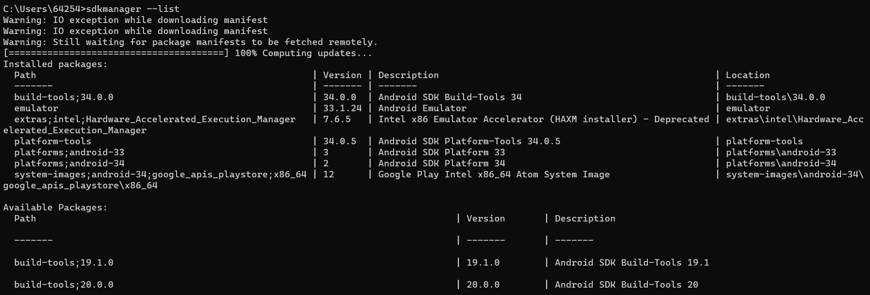This screenshot has width=870, height=295.
Task: Click the emulator version '33.1.24'
Action: [342, 108]
